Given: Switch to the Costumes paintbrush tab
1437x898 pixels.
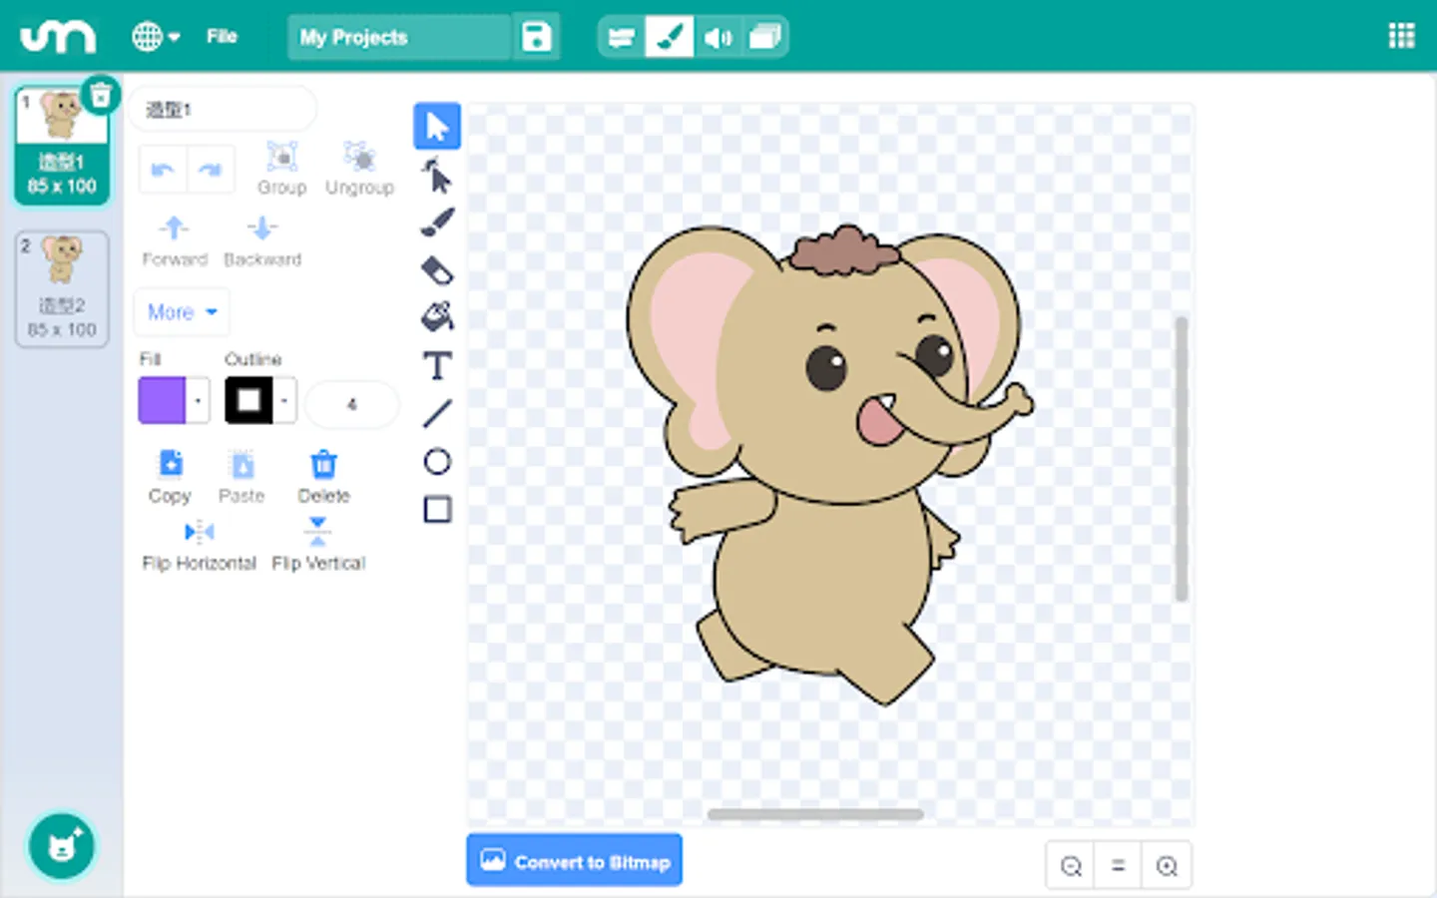Looking at the screenshot, I should 669,37.
